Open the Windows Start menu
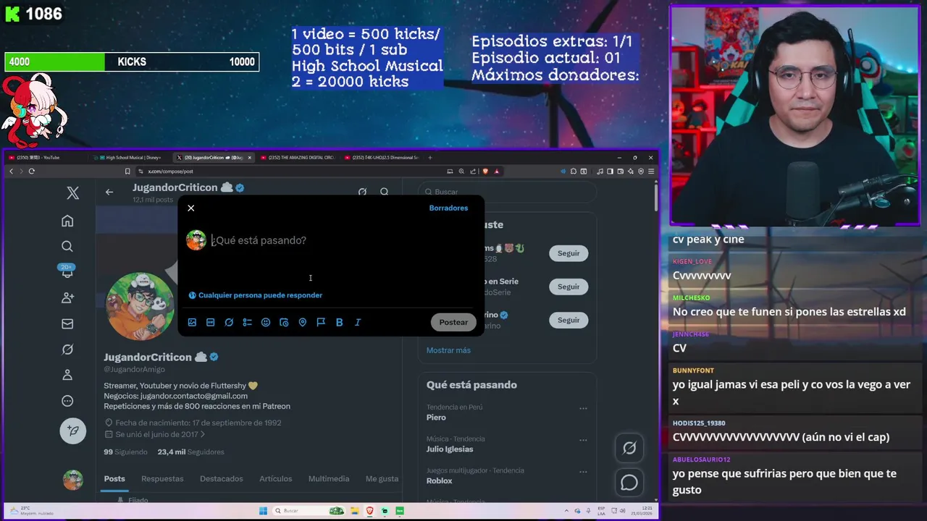Image resolution: width=927 pixels, height=521 pixels. point(264,511)
